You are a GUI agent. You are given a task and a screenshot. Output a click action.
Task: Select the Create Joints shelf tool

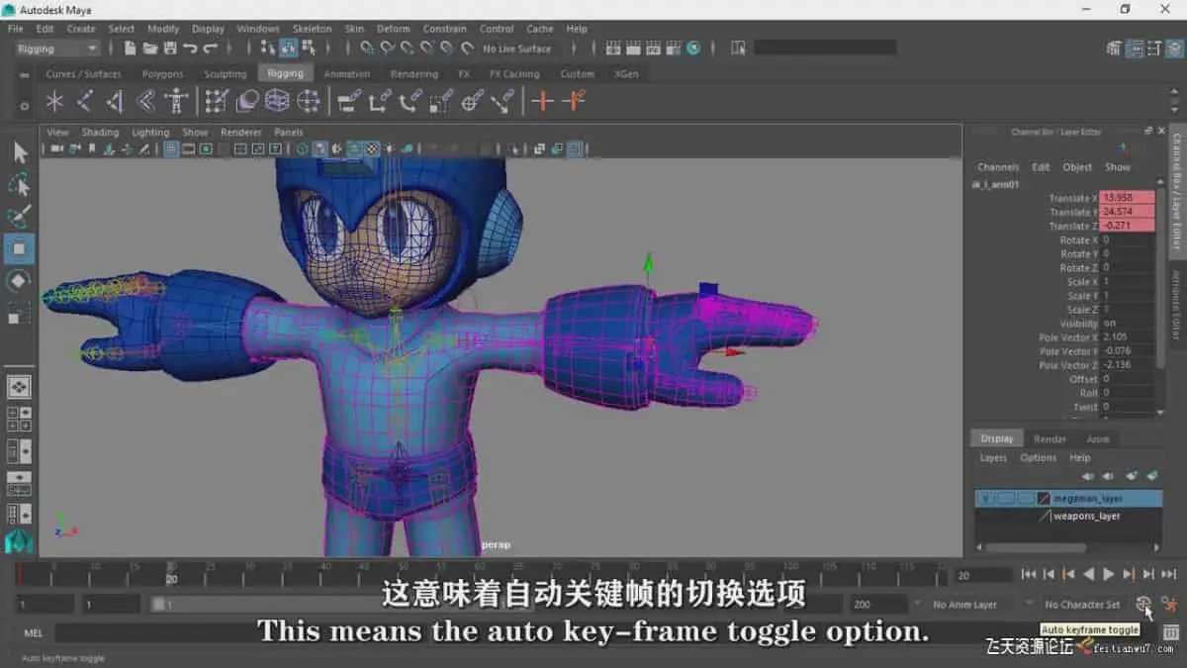[85, 100]
